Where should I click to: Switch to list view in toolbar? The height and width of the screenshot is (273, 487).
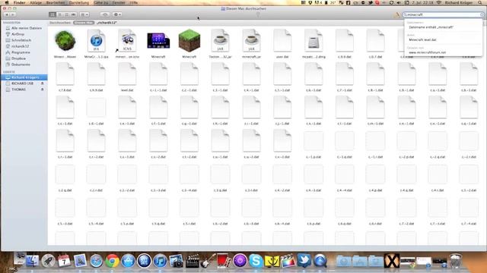(59, 14)
